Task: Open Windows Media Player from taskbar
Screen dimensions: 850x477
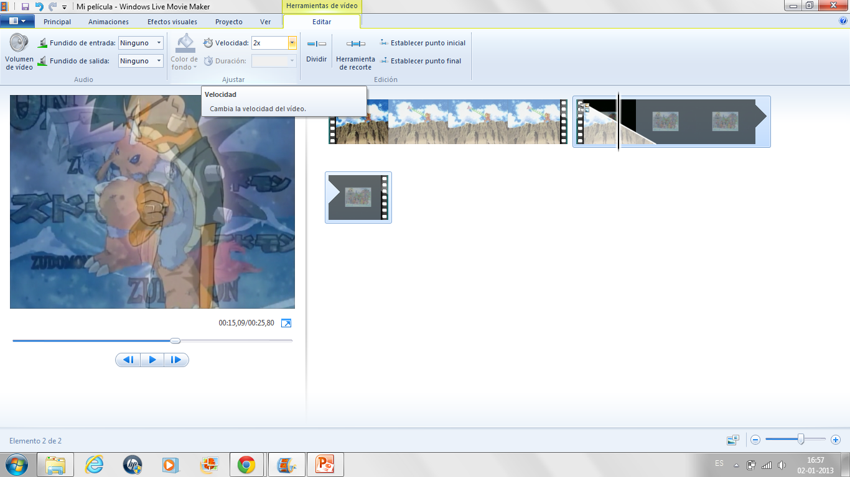Action: [x=171, y=465]
